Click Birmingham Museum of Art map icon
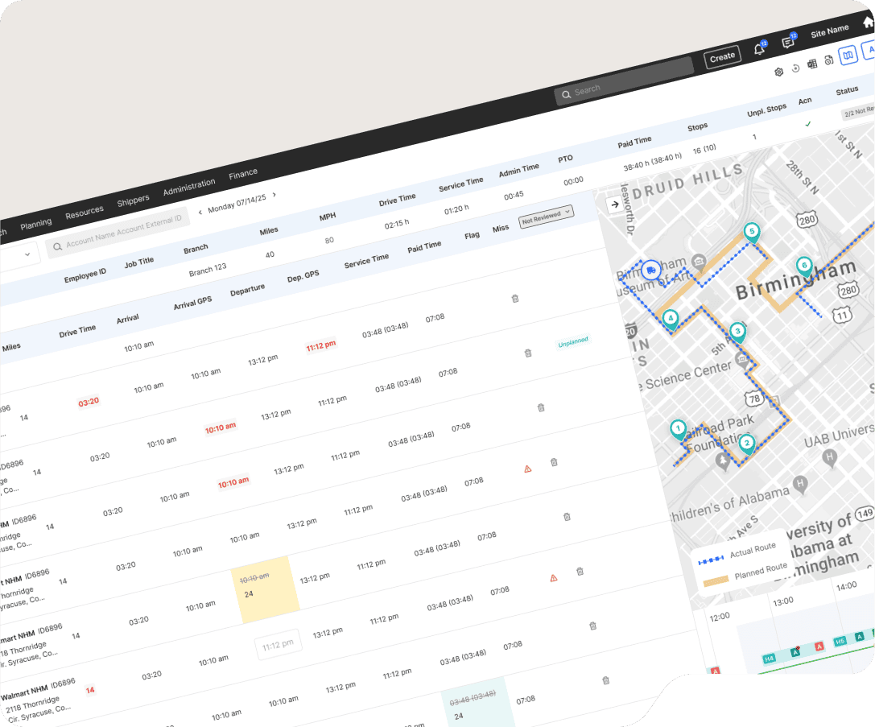 coord(698,261)
